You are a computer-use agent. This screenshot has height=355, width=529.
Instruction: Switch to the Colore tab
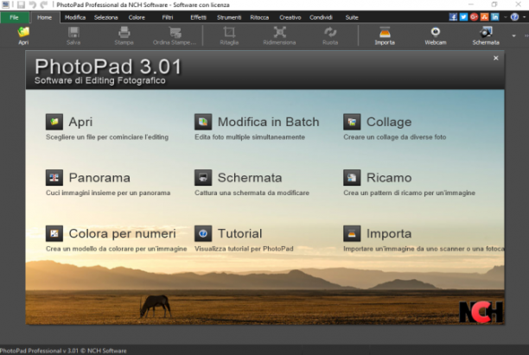[137, 17]
